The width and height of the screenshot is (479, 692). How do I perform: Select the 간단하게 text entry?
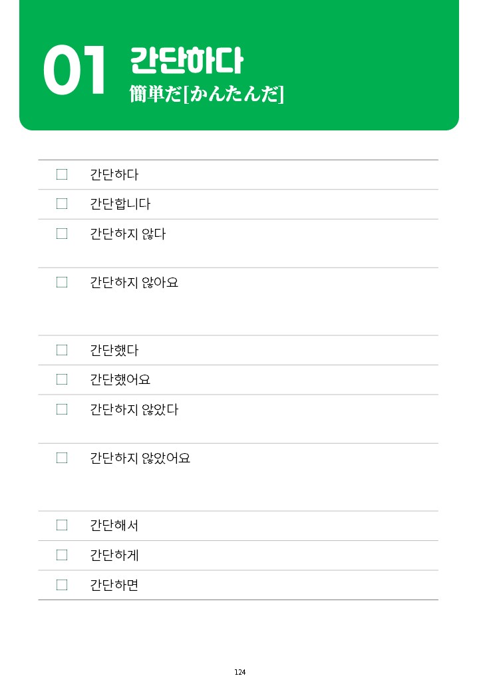click(x=114, y=555)
